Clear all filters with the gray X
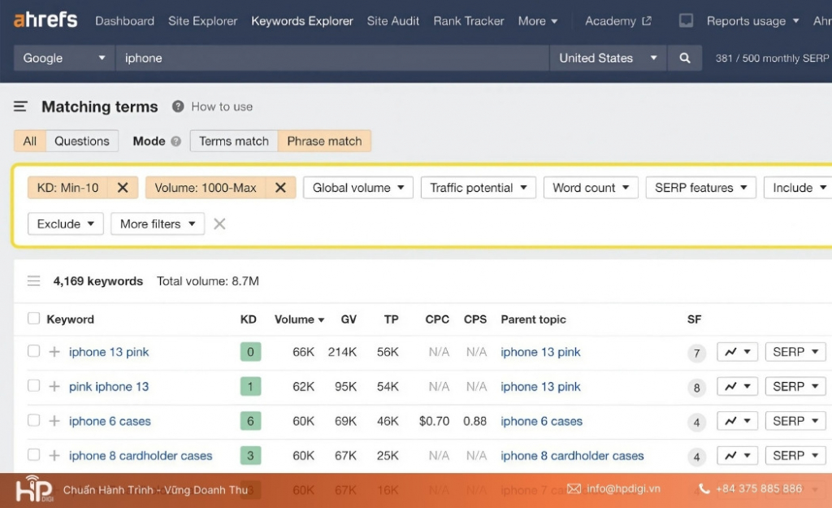The width and height of the screenshot is (832, 508). [219, 224]
